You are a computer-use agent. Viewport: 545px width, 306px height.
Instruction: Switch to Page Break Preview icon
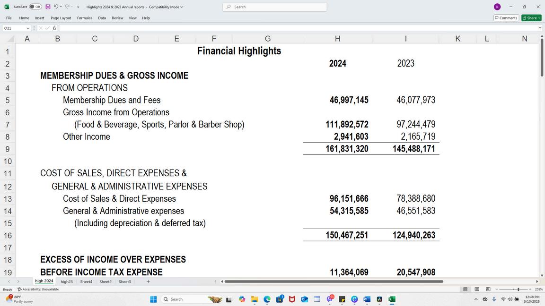click(x=488, y=289)
